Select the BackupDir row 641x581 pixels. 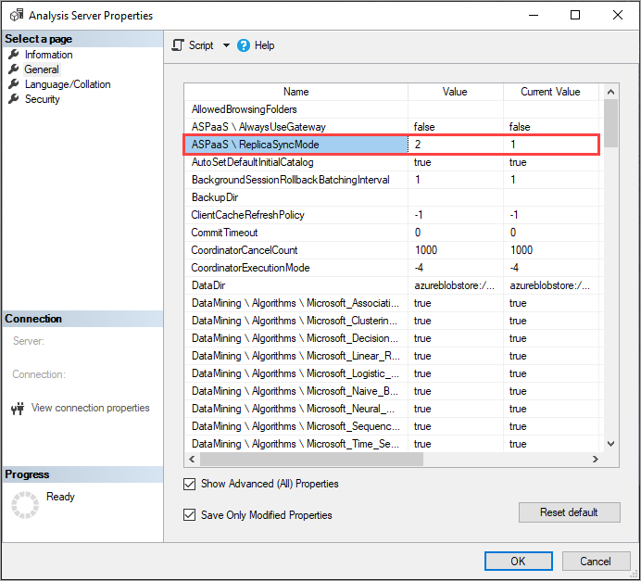tap(391, 197)
